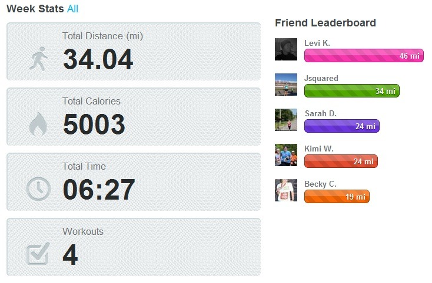Image resolution: width=432 pixels, height=283 pixels.
Task: Open Kimi W.'s profile photo
Action: [286, 155]
